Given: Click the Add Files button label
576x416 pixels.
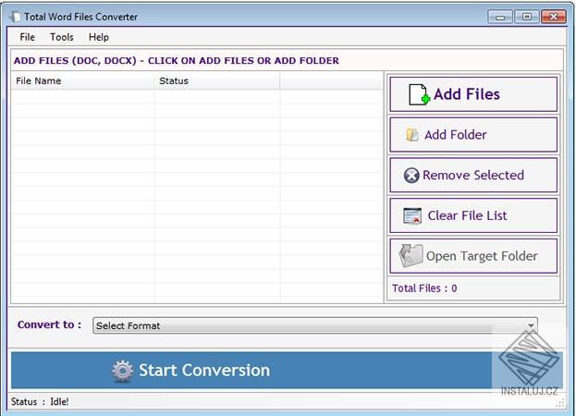Looking at the screenshot, I should pyautogui.click(x=467, y=94).
